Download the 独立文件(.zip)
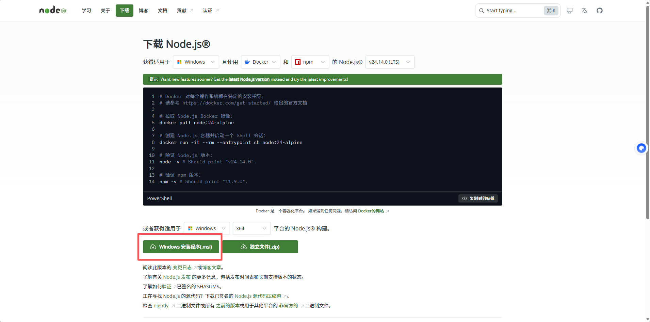Viewport: 650px width, 322px height. [260, 247]
